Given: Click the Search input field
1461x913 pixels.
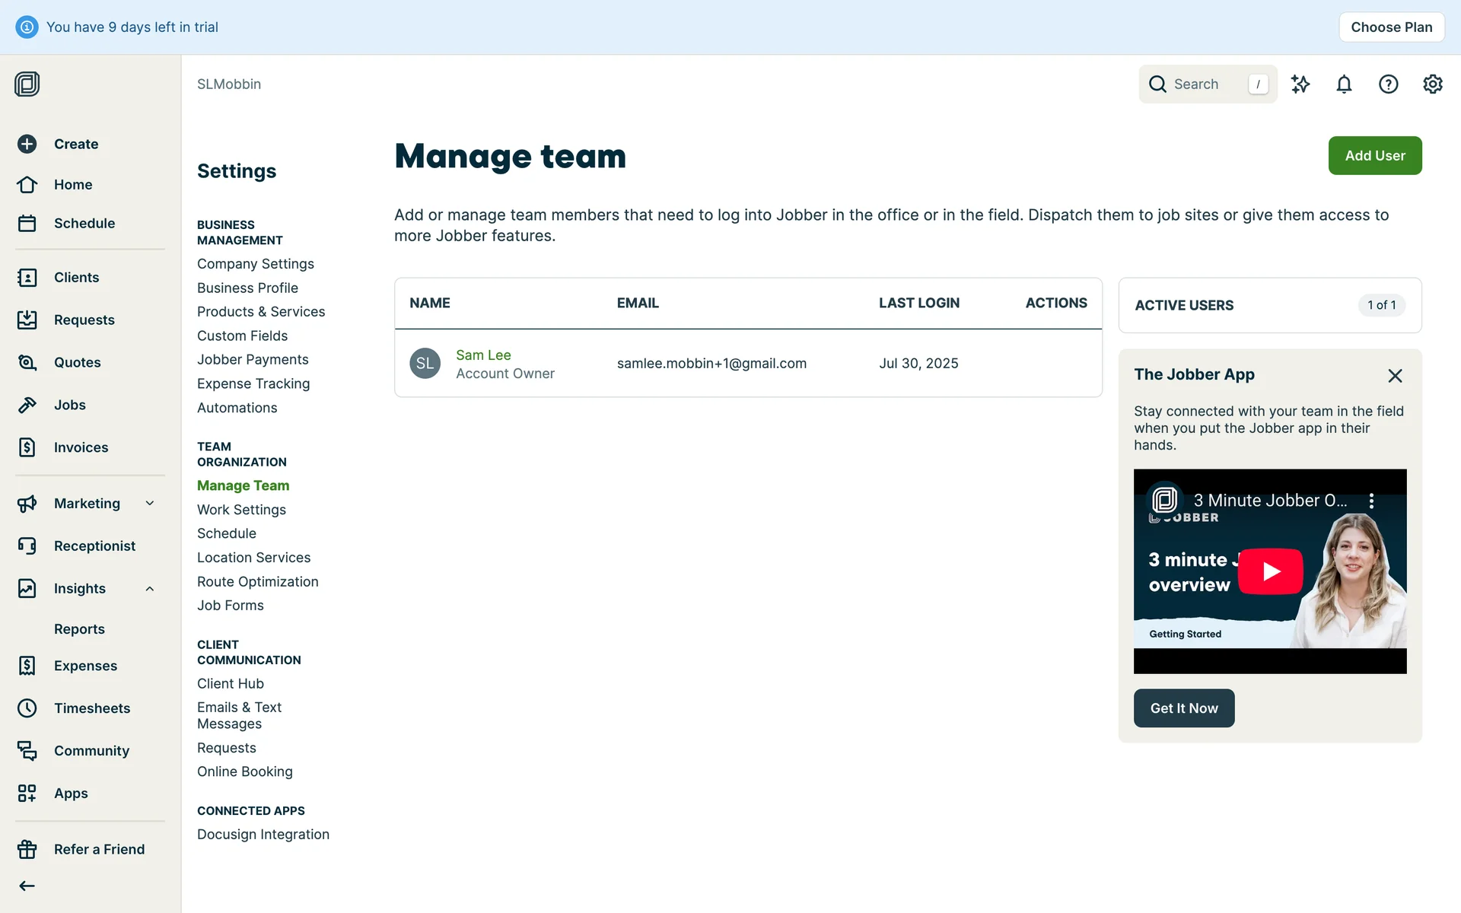Looking at the screenshot, I should (x=1206, y=84).
